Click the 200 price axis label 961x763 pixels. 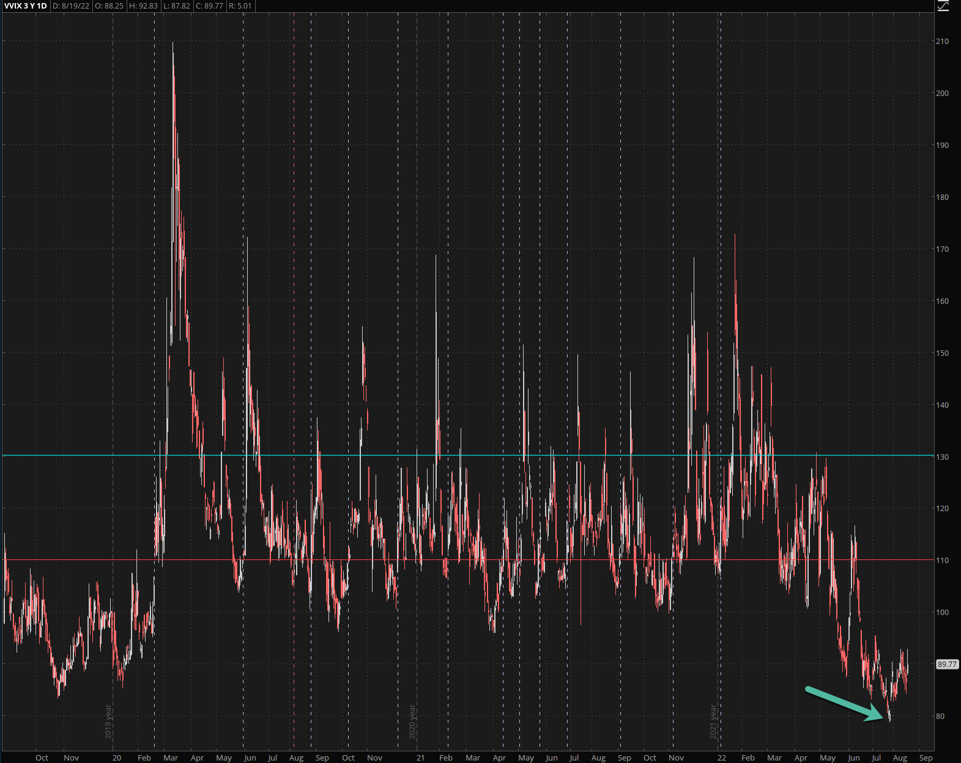[x=942, y=93]
